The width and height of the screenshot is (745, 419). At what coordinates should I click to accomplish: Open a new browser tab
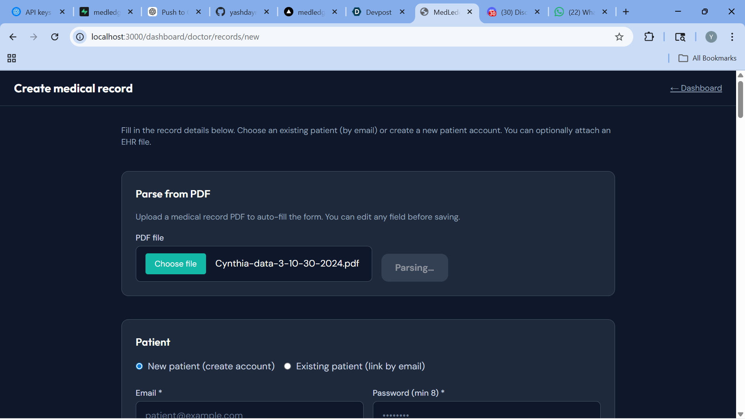[626, 12]
